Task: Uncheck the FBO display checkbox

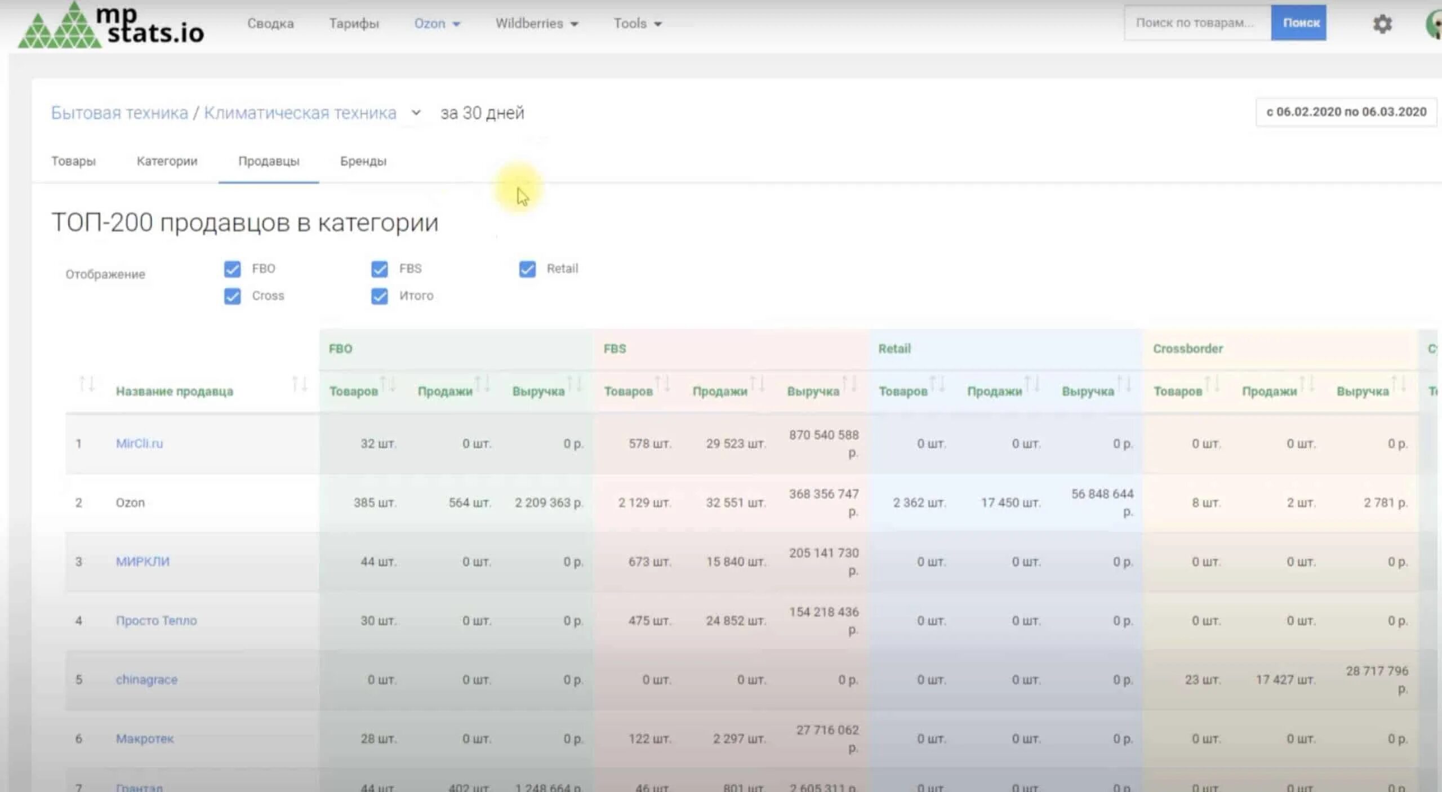Action: (x=232, y=269)
